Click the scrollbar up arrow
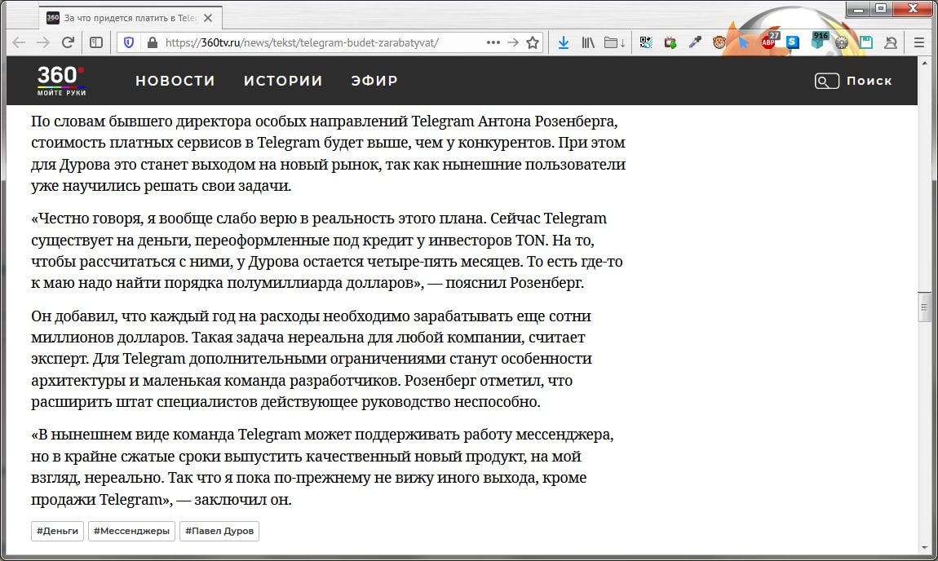This screenshot has width=938, height=561. pos(924,62)
